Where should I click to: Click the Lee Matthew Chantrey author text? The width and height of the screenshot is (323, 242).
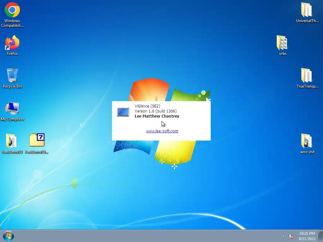(x=157, y=116)
